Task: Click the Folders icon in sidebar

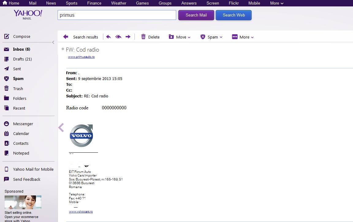Action: click(x=6, y=98)
